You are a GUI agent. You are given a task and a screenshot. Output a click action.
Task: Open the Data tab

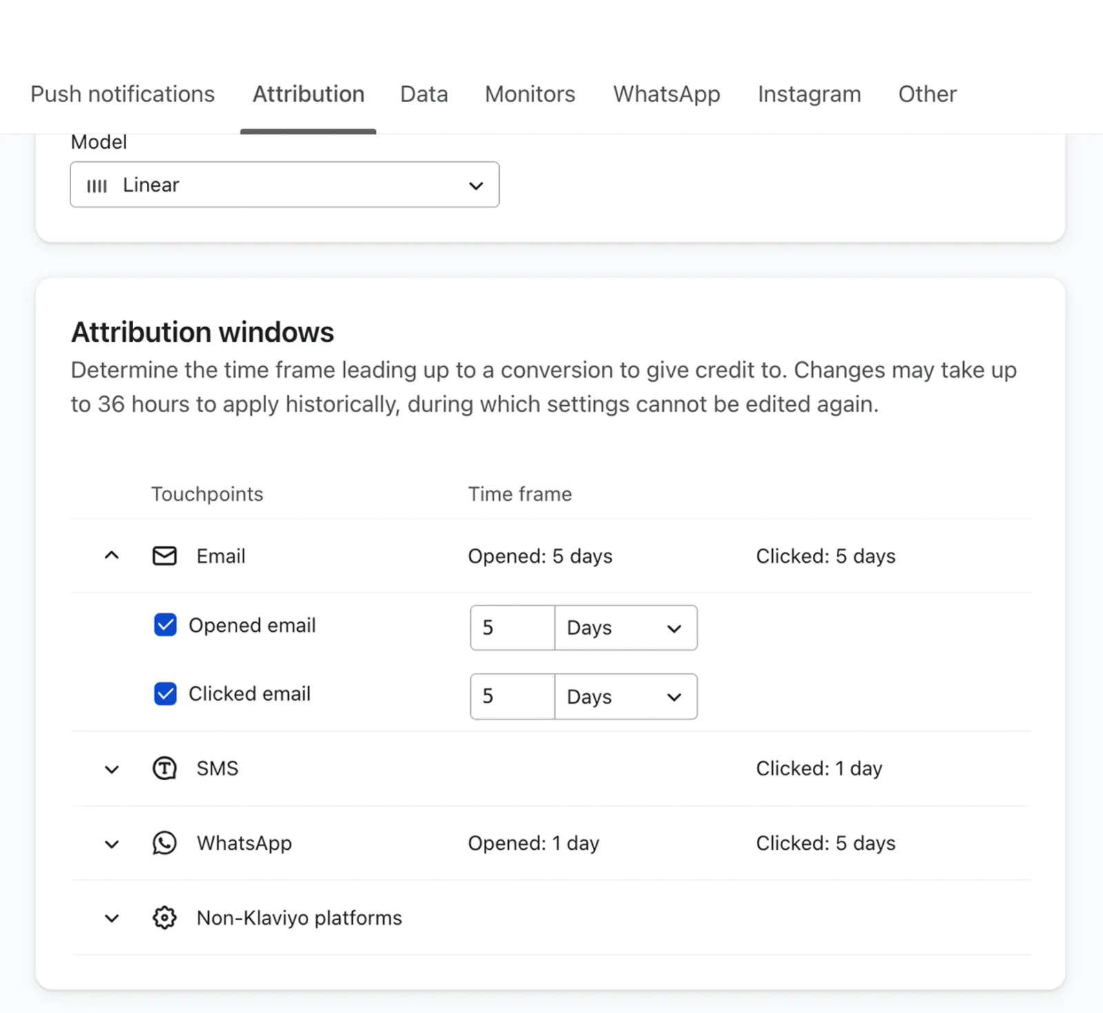[x=424, y=94]
